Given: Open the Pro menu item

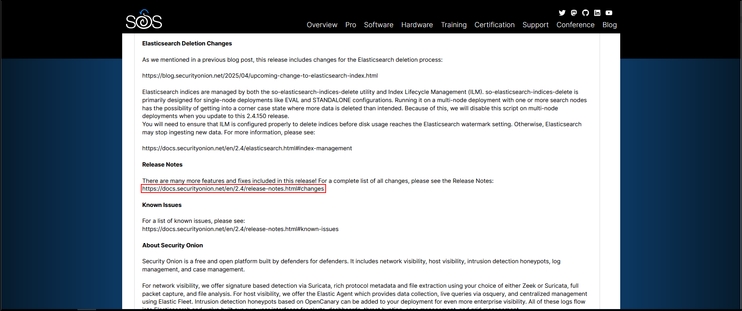Looking at the screenshot, I should [x=350, y=25].
